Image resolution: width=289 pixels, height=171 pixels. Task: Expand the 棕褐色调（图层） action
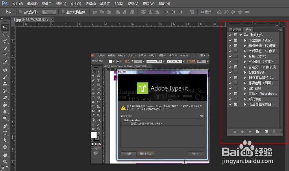click(x=245, y=83)
